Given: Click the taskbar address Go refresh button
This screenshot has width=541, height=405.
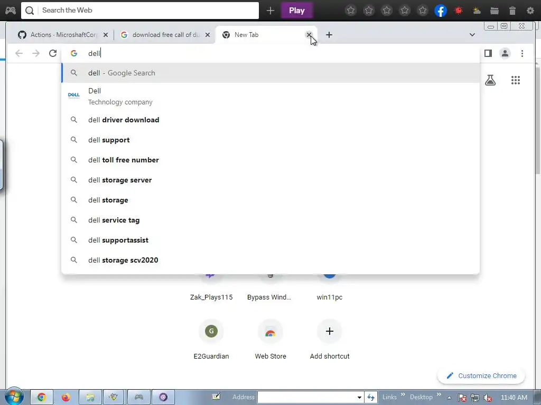Looking at the screenshot, I should click(x=371, y=397).
